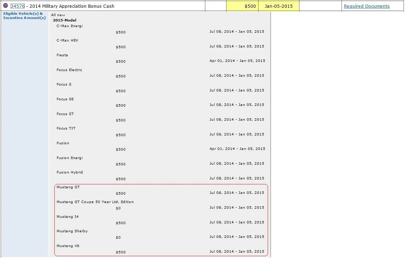Select the Mustang V6 vehicle name
Screen dimensions: 406x259
point(68,246)
